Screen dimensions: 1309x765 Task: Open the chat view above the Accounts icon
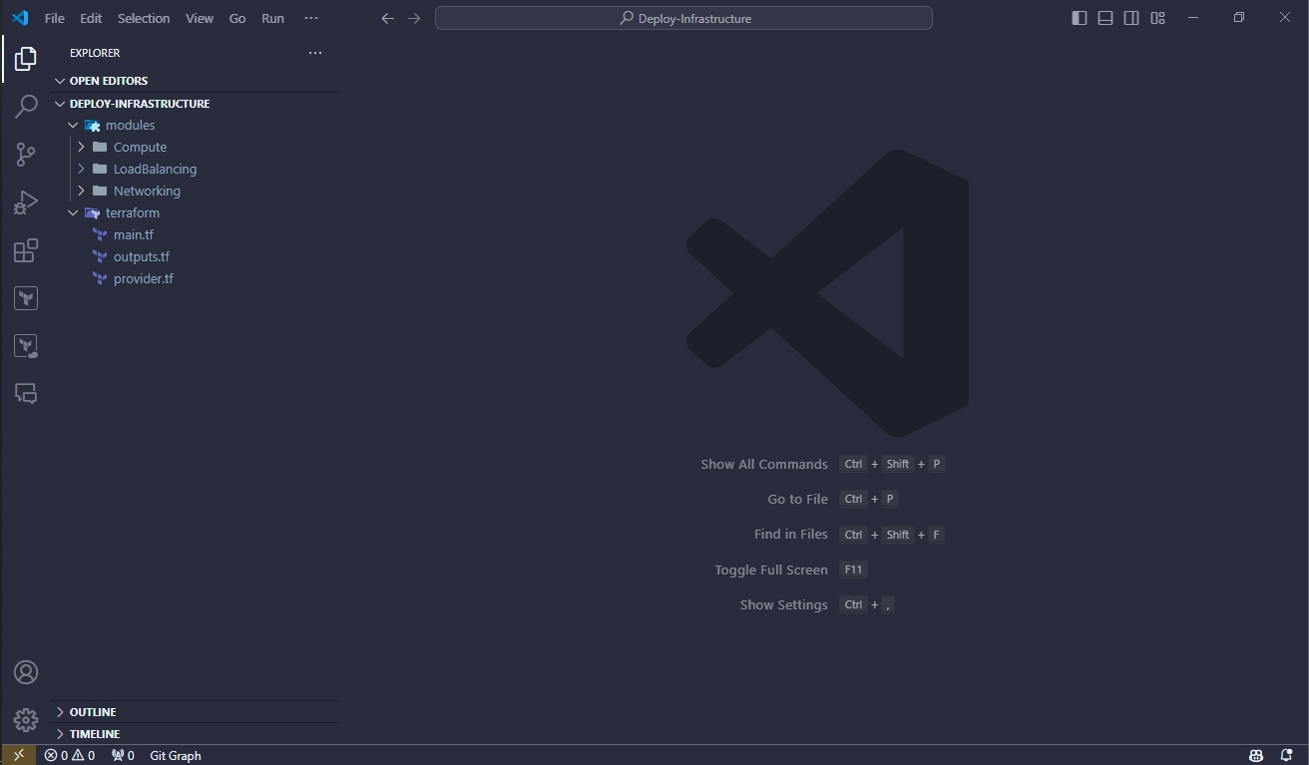tap(26, 394)
